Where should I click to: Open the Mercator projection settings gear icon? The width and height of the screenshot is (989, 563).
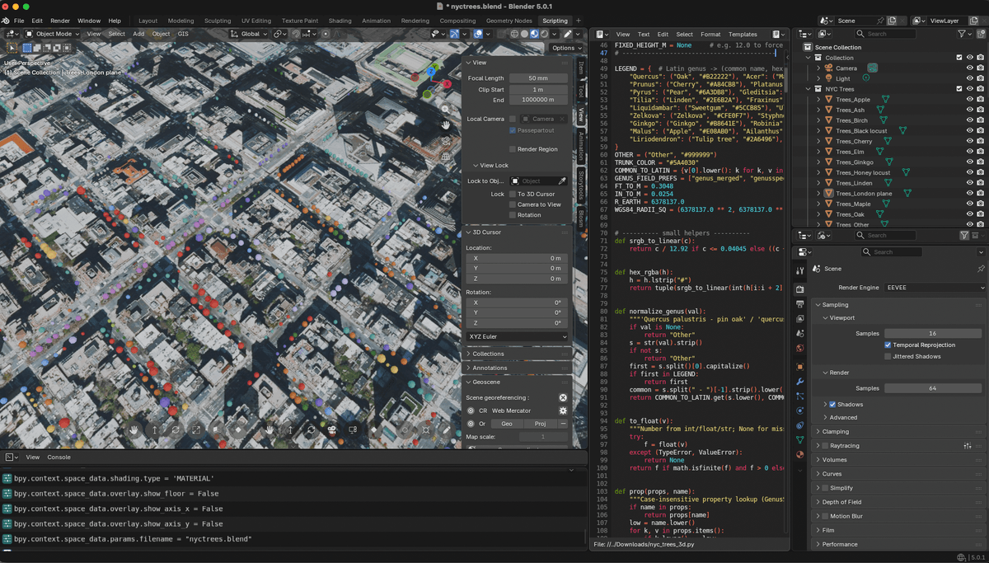click(x=563, y=411)
